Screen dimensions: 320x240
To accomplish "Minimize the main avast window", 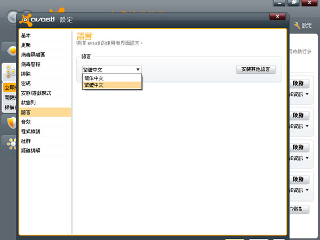I will (x=279, y=3).
